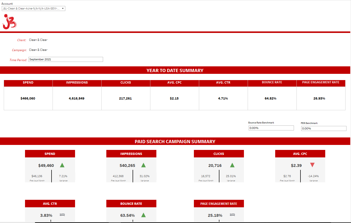Click previous month impressions 412,368
This screenshot has height=223, width=351.
point(118,176)
